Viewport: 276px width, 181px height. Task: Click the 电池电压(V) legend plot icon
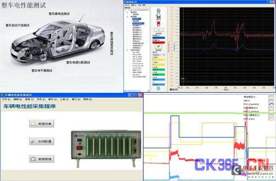click(271, 97)
